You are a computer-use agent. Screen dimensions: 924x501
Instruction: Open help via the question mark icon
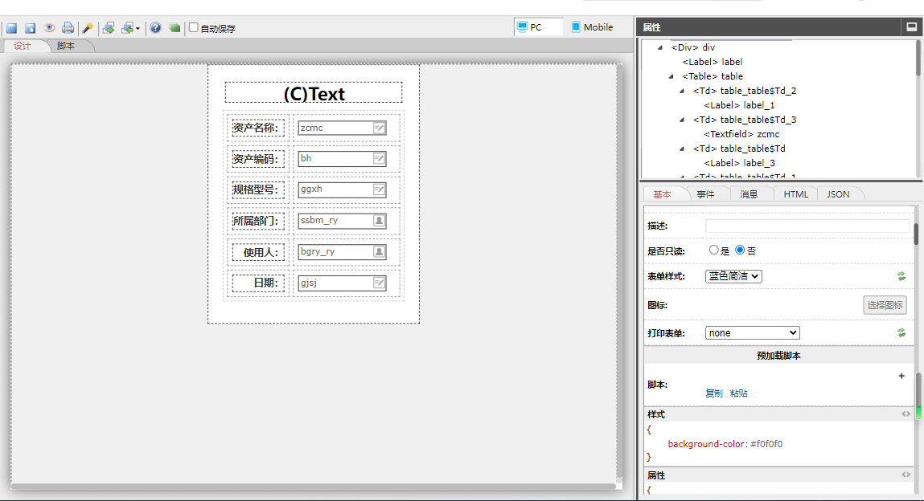tap(155, 28)
